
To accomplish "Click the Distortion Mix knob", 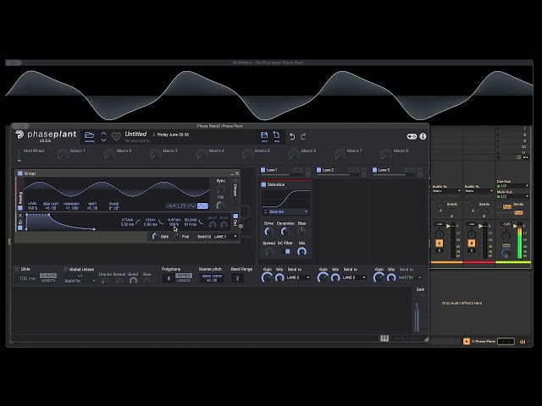I will 301,252.
